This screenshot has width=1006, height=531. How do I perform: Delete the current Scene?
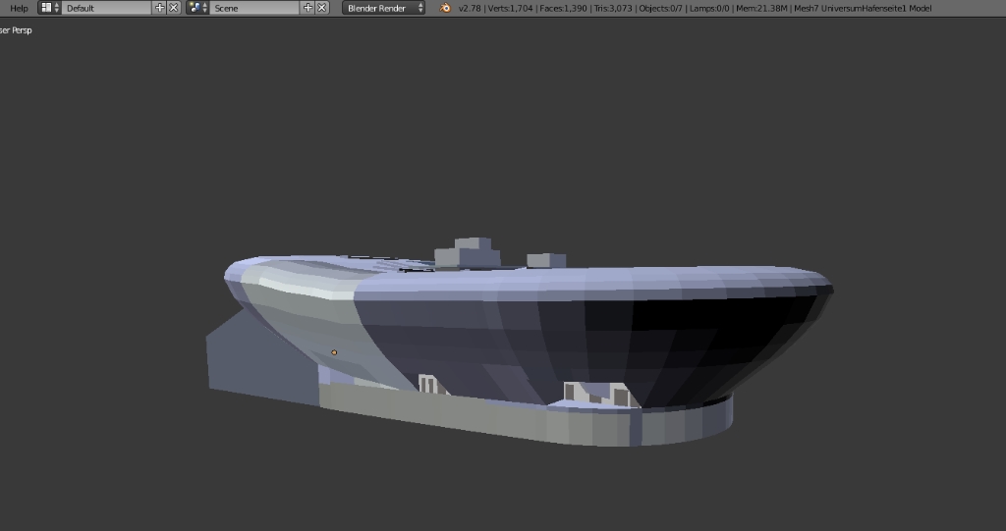[321, 8]
